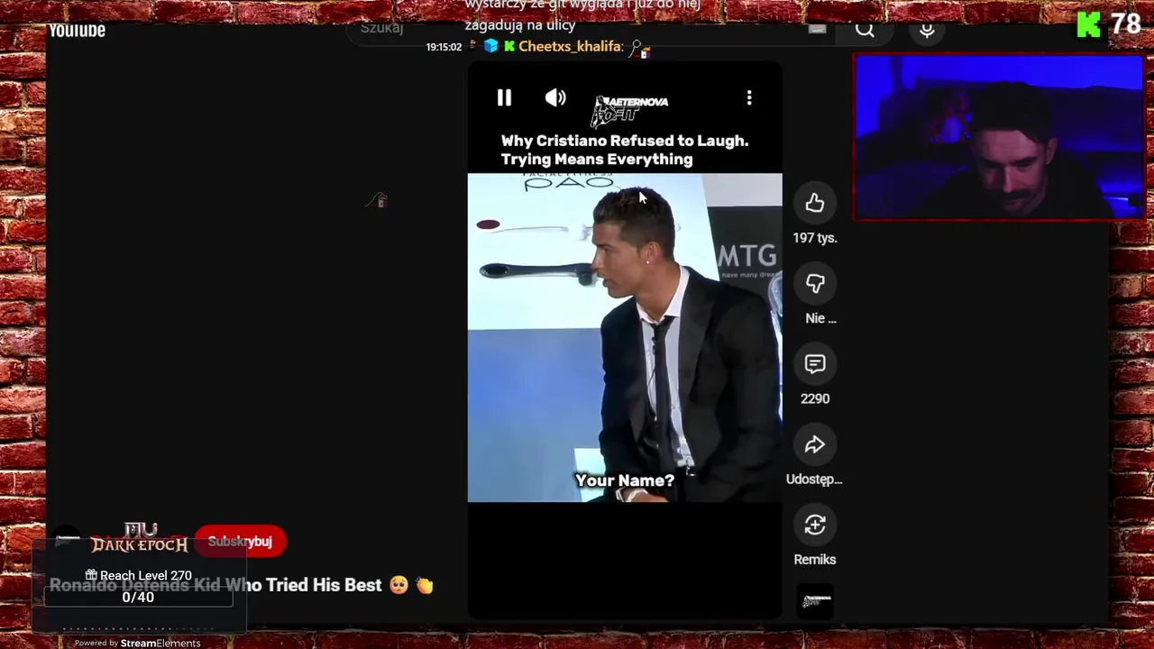Focus the Szukaj search field
The width and height of the screenshot is (1154, 649).
click(x=577, y=29)
